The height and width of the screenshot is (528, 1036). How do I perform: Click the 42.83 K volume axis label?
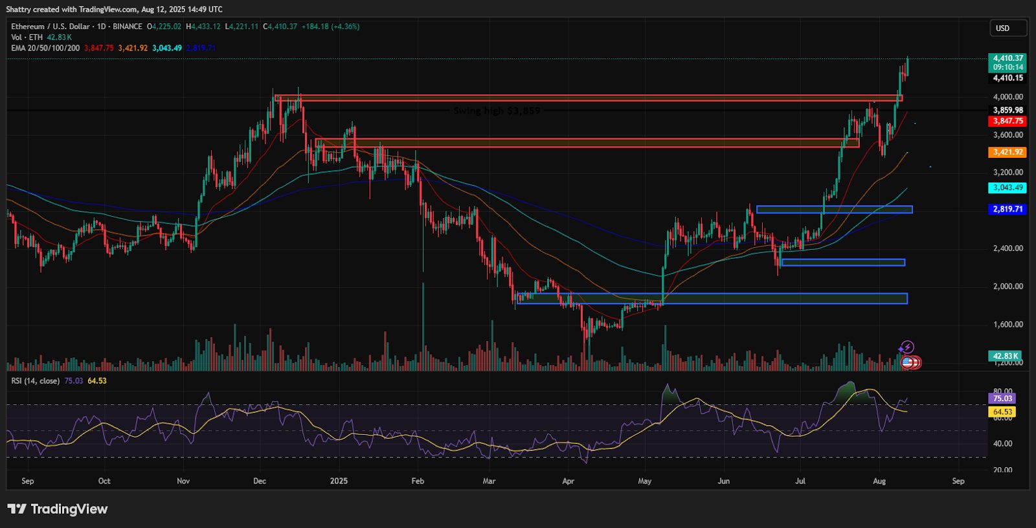point(1005,356)
